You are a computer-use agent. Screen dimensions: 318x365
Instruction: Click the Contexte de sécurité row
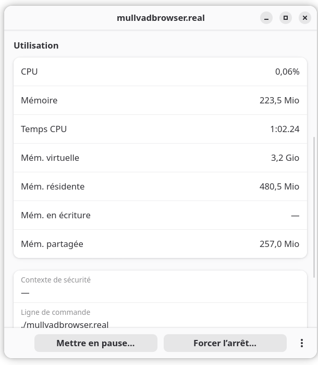point(160,286)
